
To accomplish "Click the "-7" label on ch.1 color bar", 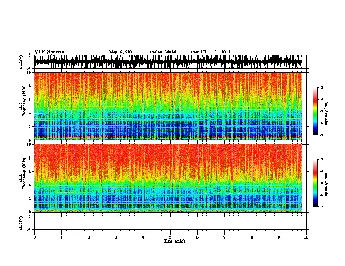I will pyautogui.click(x=321, y=135).
